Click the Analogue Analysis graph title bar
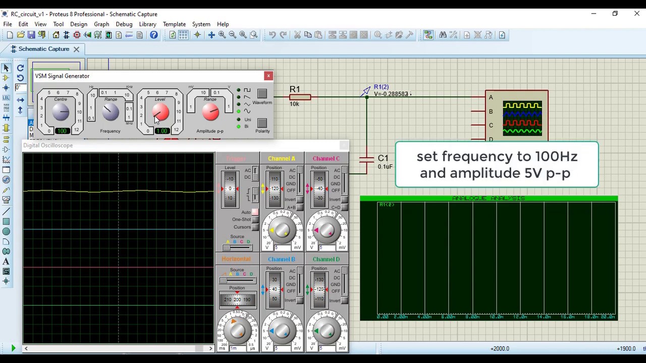Viewport: 646px width, 363px height. click(489, 199)
